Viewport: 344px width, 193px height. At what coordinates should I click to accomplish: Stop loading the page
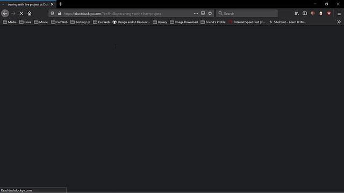point(21,13)
